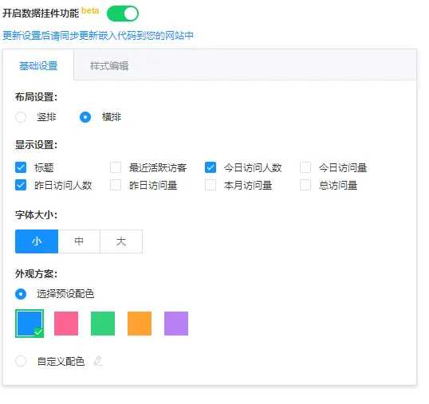This screenshot has height=404, width=429.
Task: Switch to the 基础设置 tab
Action: (x=38, y=66)
